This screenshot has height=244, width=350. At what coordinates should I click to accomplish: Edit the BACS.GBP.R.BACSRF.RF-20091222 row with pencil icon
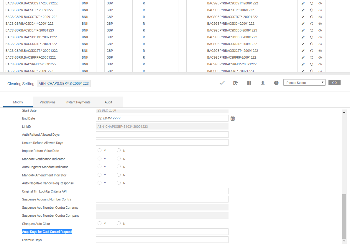point(303,58)
